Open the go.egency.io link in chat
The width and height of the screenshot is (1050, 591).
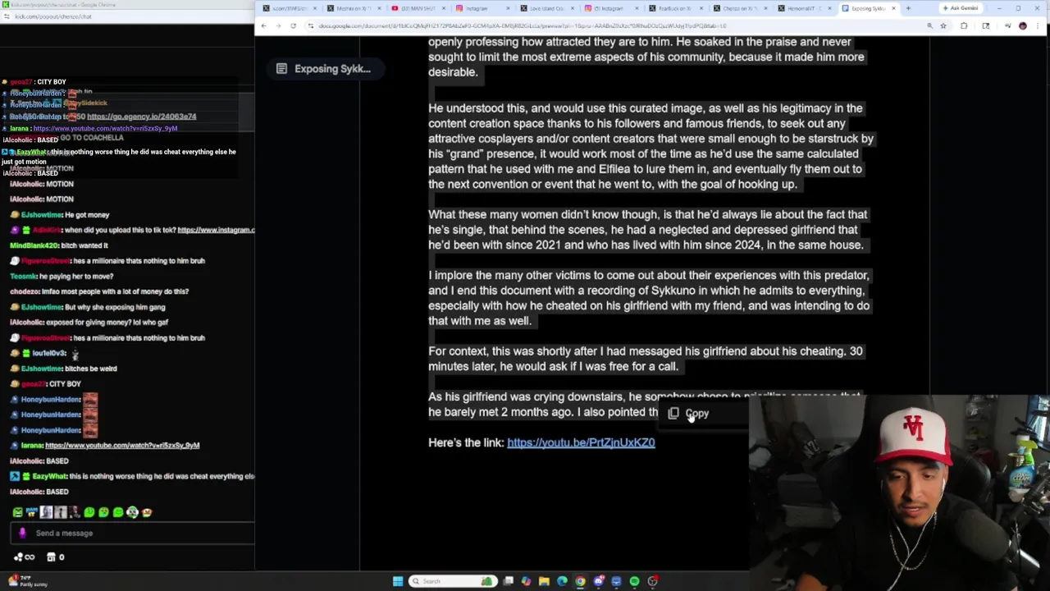[x=141, y=117]
